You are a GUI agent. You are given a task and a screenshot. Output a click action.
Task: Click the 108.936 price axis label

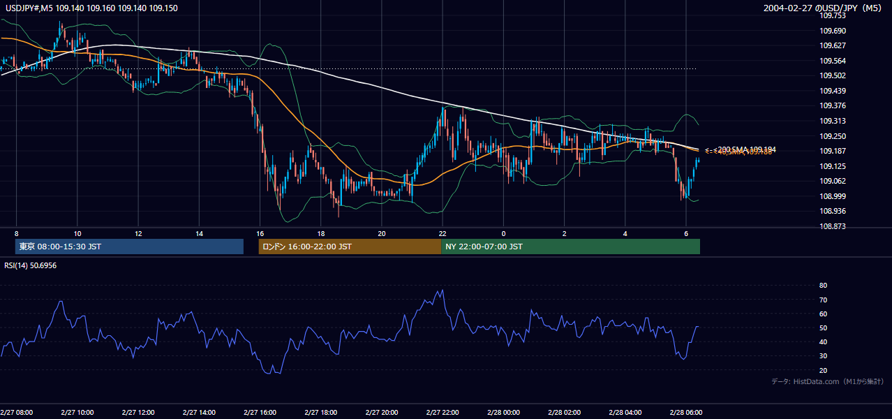coord(833,211)
